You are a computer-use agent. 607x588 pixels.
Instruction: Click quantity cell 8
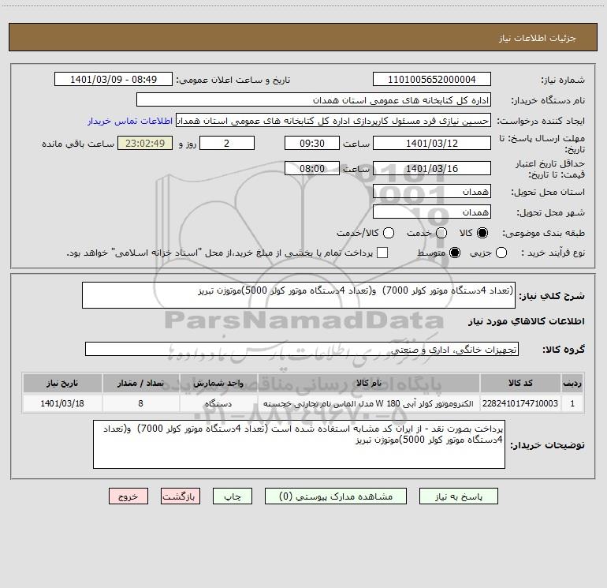click(x=140, y=403)
